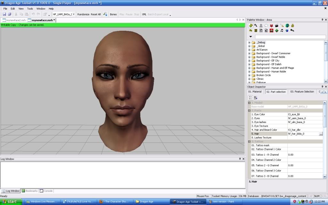
Task: Expand the Arl Eamon folder
Action: point(249,50)
